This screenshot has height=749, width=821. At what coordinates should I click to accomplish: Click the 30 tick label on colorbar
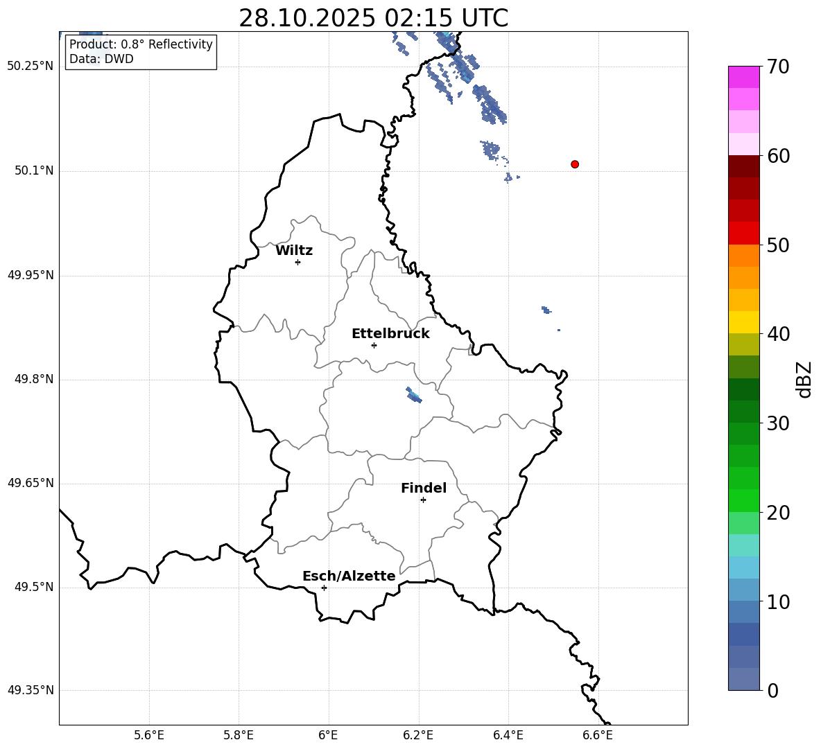(x=778, y=423)
